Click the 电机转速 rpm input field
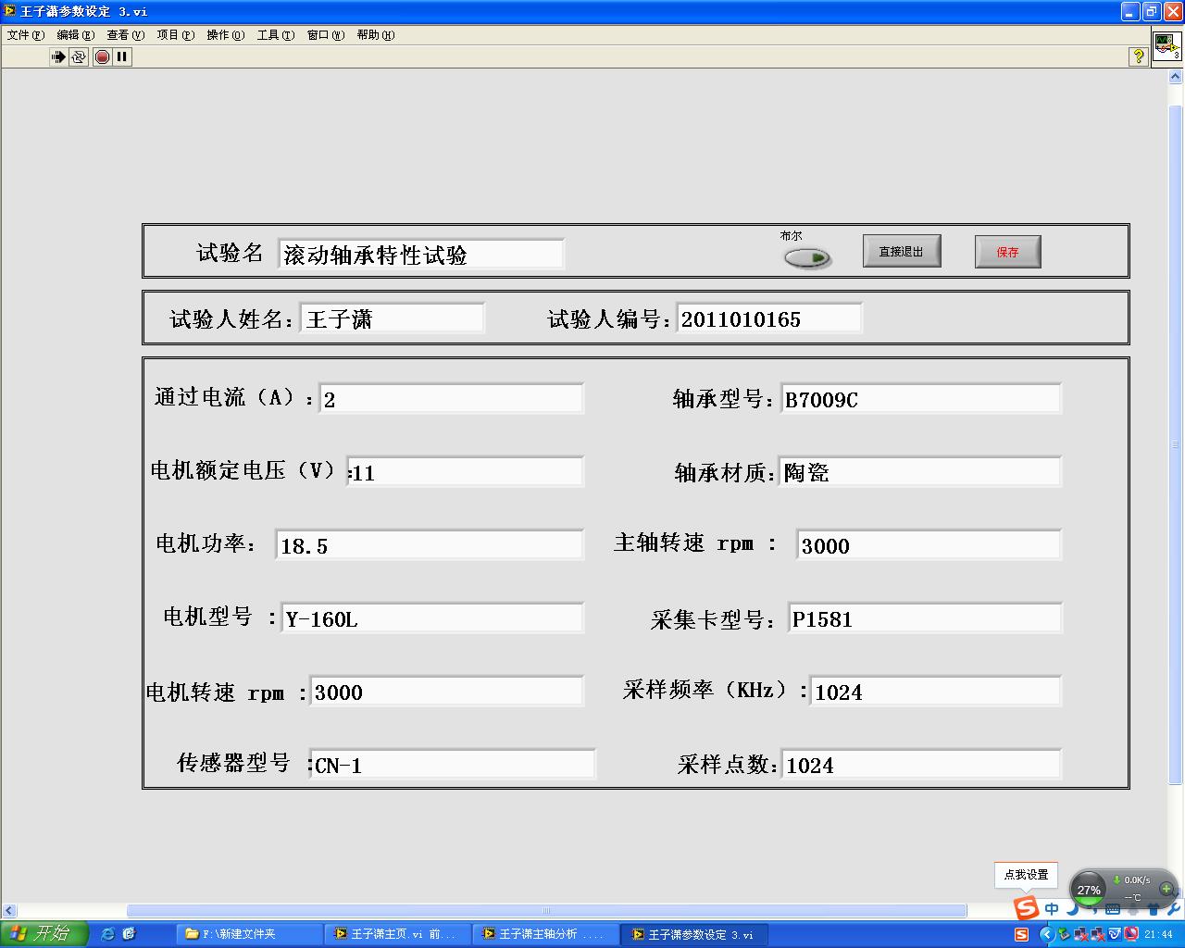1185x948 pixels. click(447, 692)
